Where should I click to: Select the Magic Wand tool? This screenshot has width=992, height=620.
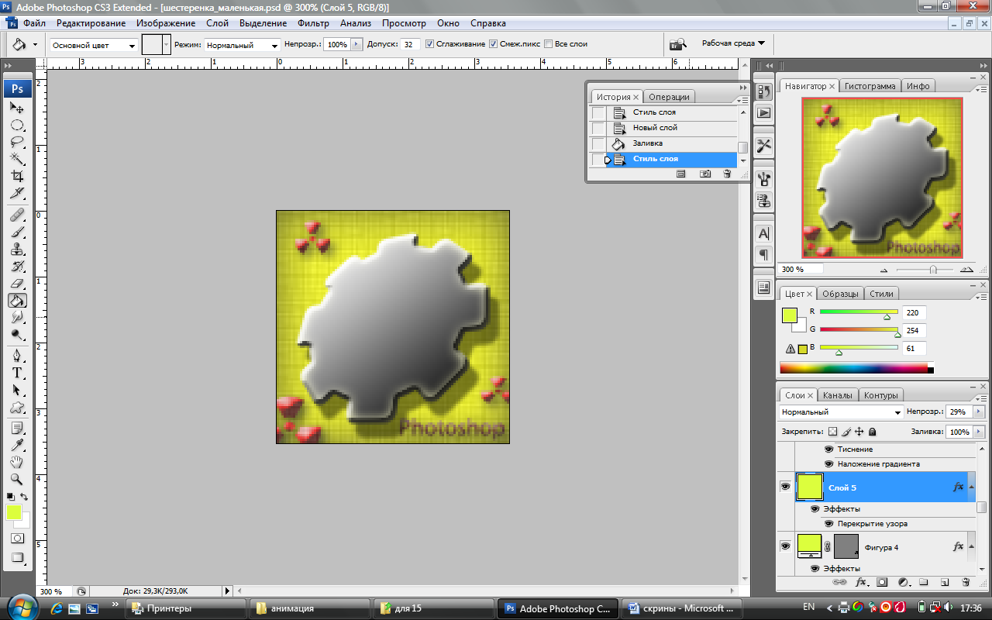pyautogui.click(x=17, y=159)
